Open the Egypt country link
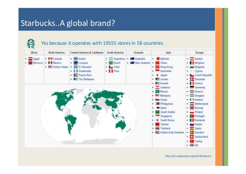246x174 pixels. pos(36,59)
